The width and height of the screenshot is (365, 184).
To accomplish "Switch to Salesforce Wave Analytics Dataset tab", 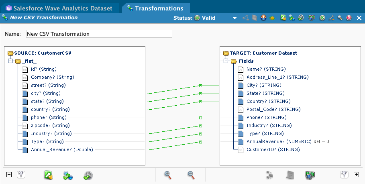I will [x=62, y=8].
